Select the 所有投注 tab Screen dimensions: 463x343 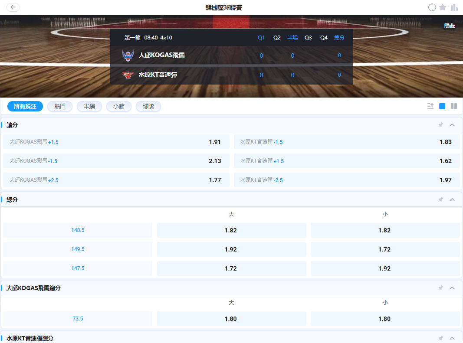point(25,106)
